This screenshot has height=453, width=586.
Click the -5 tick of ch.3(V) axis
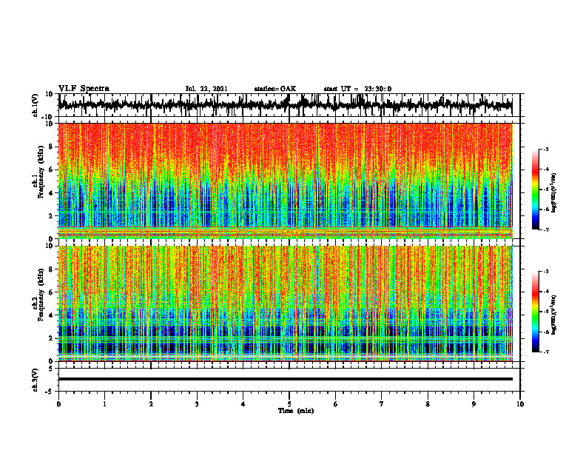(50, 392)
